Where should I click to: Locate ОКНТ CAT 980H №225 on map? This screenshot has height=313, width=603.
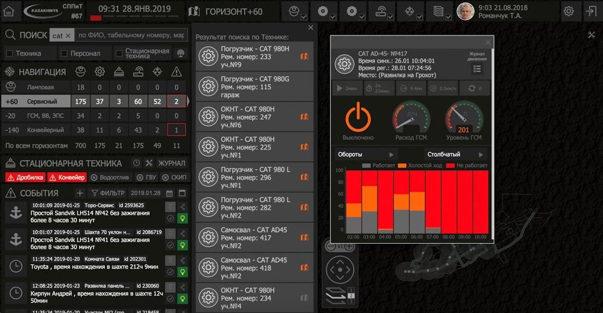coord(304,147)
